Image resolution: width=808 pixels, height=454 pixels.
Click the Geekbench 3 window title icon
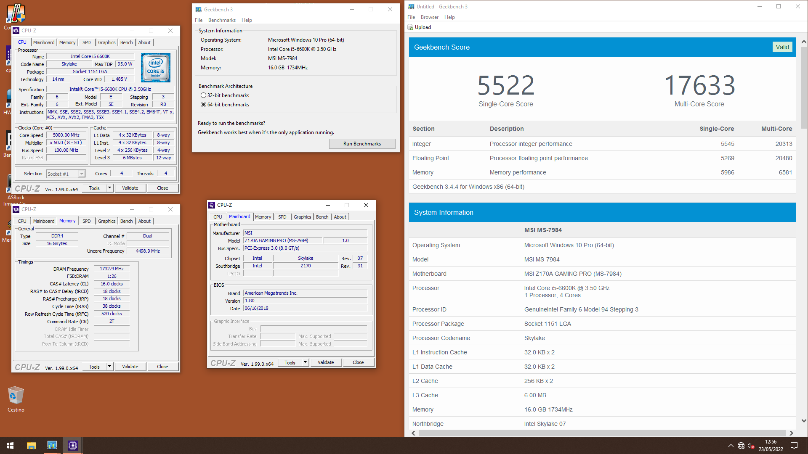[x=199, y=9]
